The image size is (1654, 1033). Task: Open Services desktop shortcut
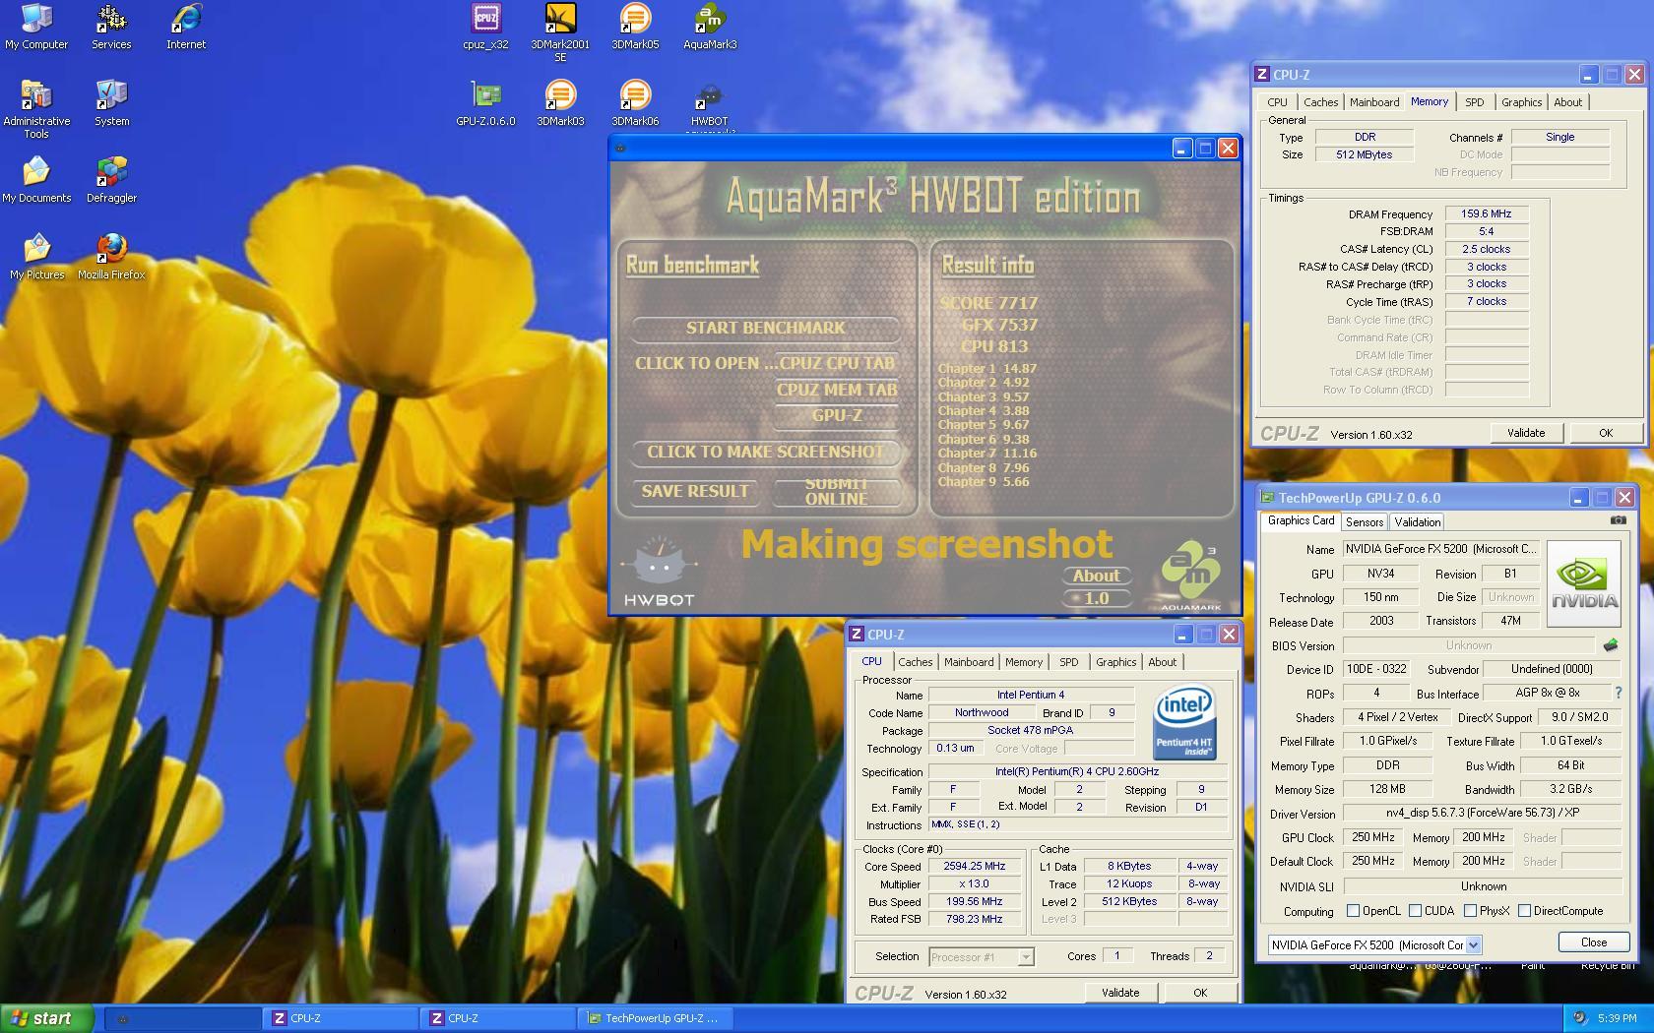click(x=111, y=27)
